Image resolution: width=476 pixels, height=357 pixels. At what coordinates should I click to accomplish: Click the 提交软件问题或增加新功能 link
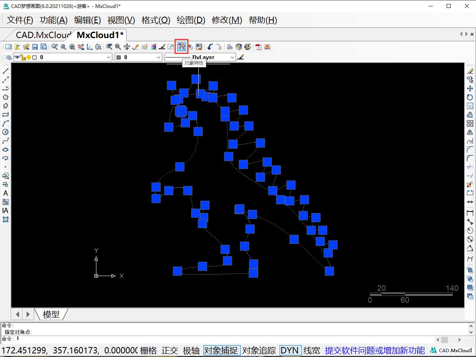tap(374, 350)
